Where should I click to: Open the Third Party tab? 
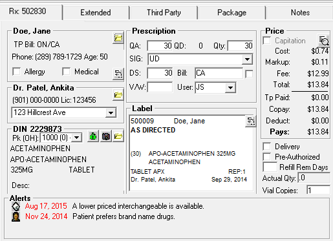point(164,12)
